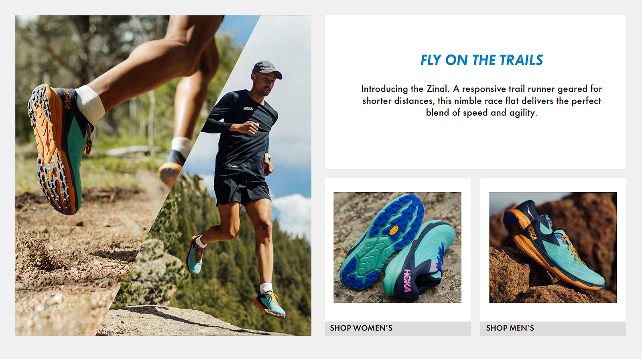
Task: Click the runner's black shorts
Action: tap(242, 188)
